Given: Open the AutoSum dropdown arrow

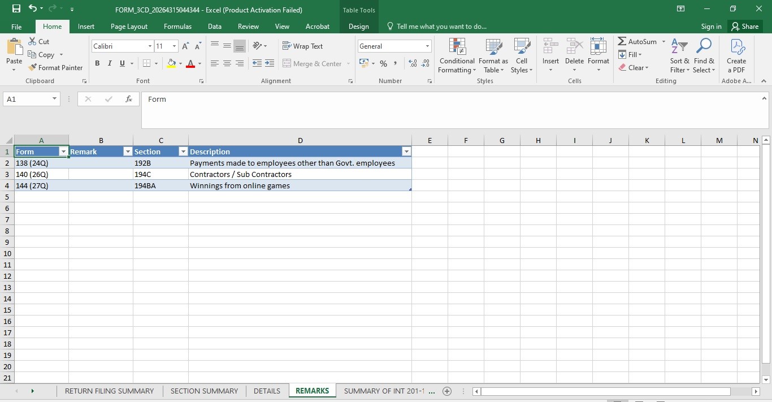Looking at the screenshot, I should click(663, 42).
